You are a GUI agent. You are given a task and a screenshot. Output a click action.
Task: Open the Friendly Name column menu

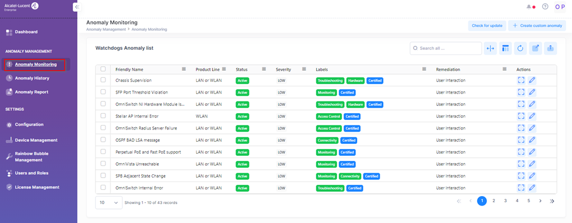184,69
